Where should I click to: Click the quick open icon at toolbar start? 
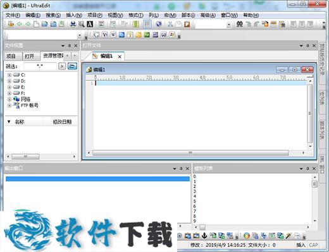[11, 24]
